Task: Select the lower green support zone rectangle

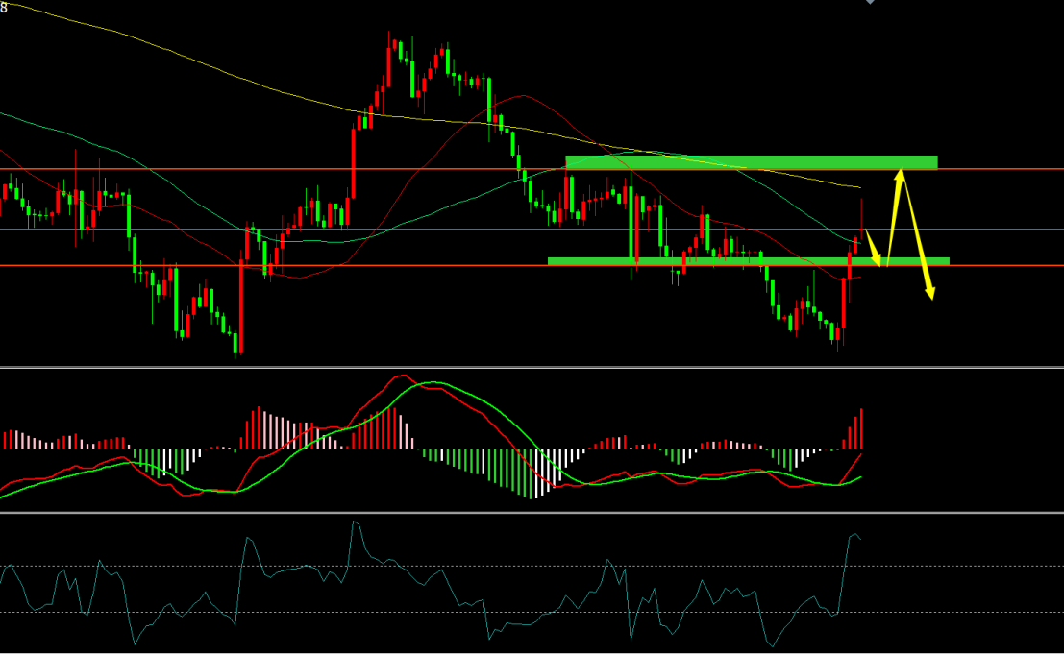Action: click(749, 261)
